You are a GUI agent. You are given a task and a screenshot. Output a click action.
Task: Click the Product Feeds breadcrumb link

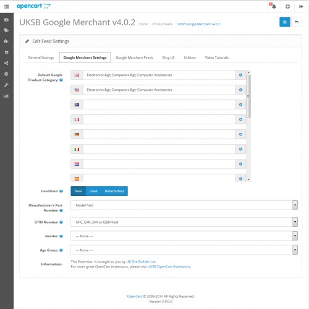(x=163, y=24)
